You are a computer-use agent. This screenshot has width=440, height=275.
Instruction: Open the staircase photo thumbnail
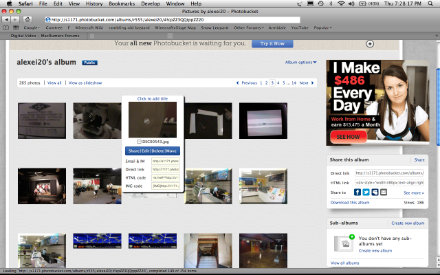tap(208, 250)
